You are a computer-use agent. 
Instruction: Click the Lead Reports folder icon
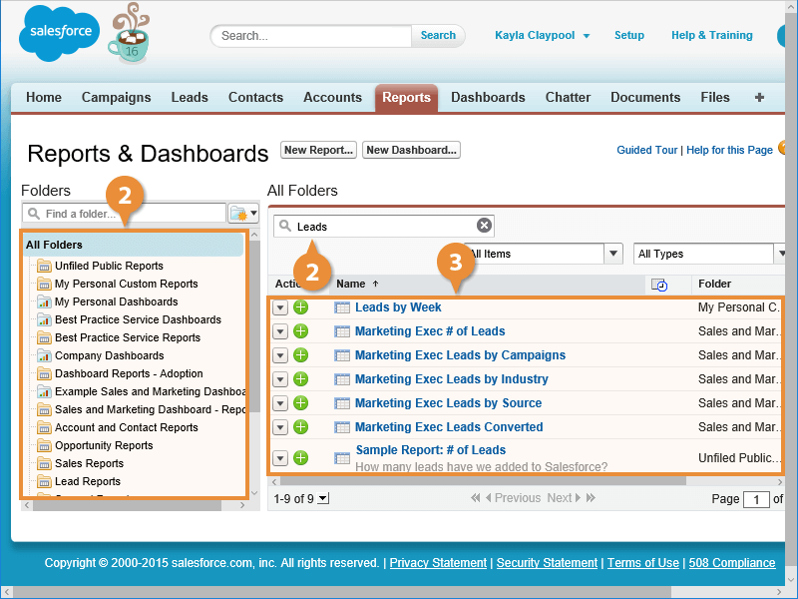click(x=44, y=481)
